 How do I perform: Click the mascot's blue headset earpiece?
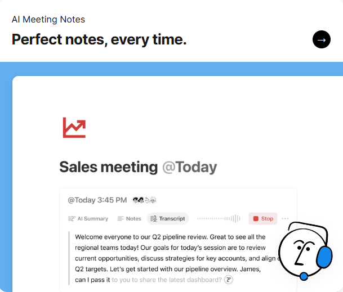tap(324, 257)
